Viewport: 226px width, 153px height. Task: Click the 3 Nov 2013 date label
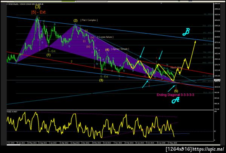coord(118,143)
